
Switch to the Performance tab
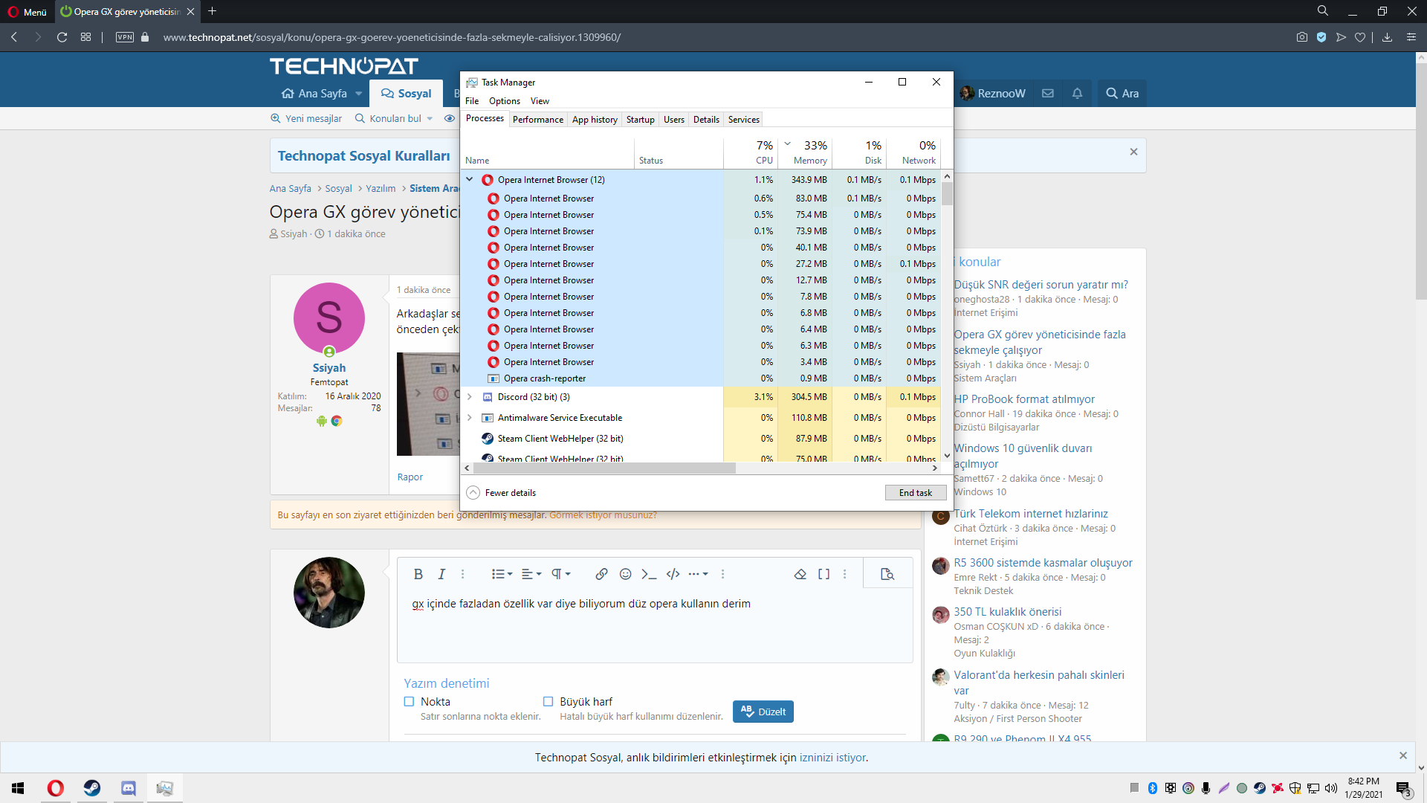pos(537,119)
